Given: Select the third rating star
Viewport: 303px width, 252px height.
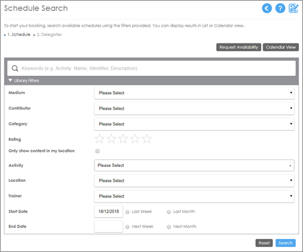Looking at the screenshot, I should pos(123,138).
